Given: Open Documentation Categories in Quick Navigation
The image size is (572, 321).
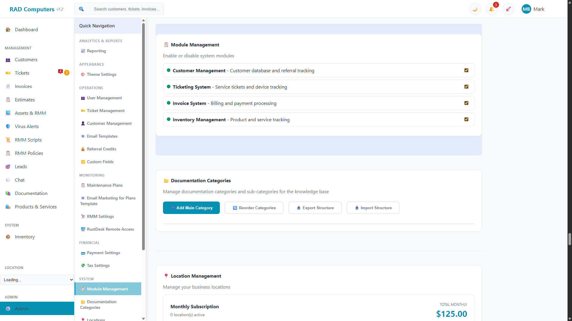Looking at the screenshot, I should coord(101,304).
